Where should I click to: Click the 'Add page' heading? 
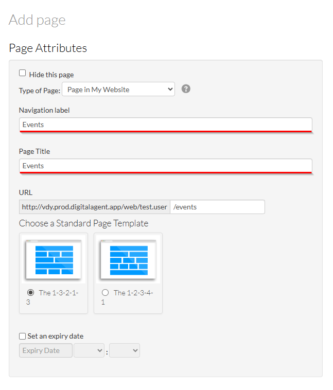37,20
